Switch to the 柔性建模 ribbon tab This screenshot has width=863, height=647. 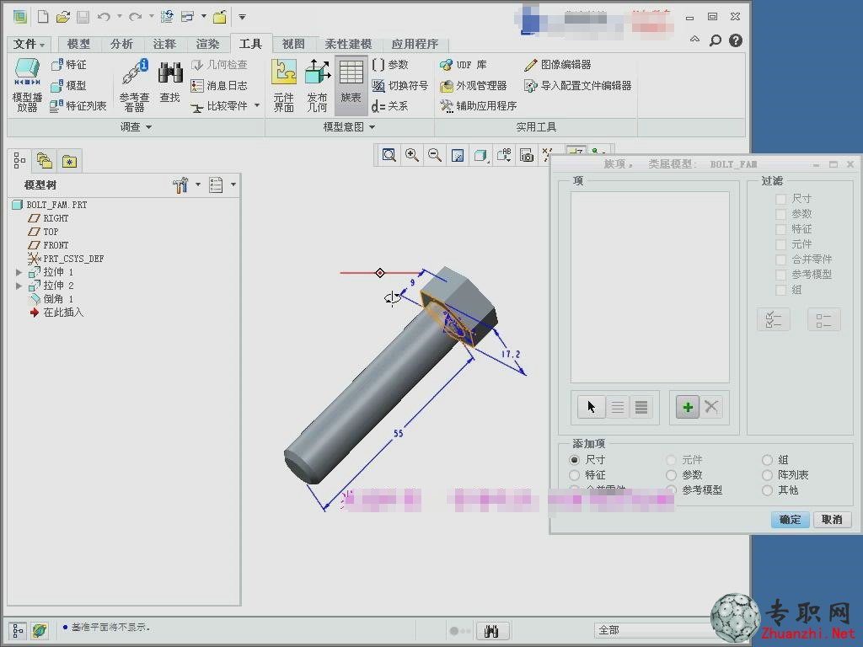click(348, 44)
